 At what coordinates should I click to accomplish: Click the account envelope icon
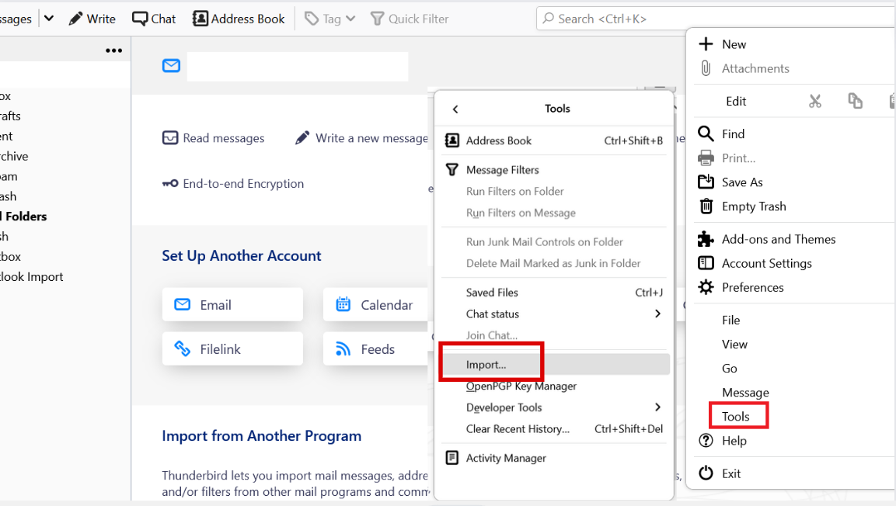171,66
